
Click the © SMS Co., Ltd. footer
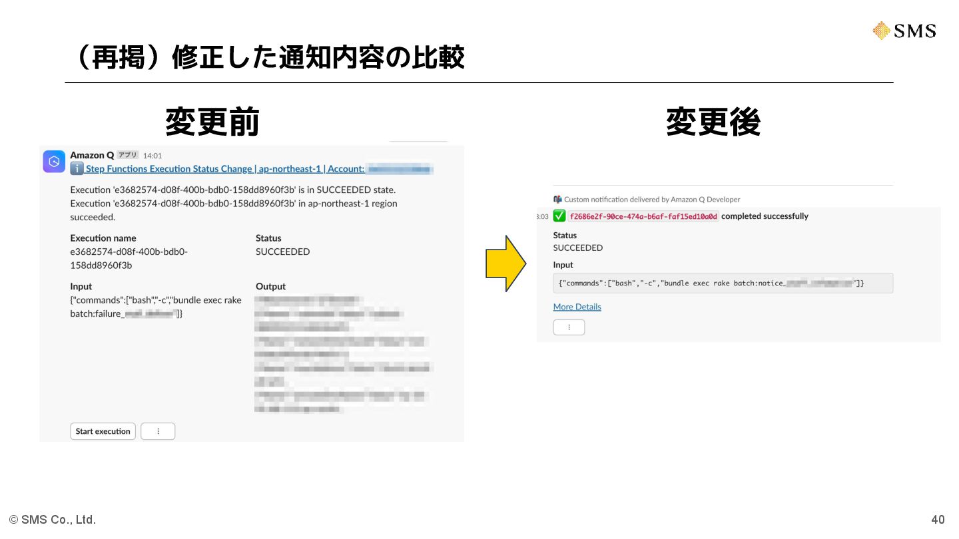click(x=53, y=520)
